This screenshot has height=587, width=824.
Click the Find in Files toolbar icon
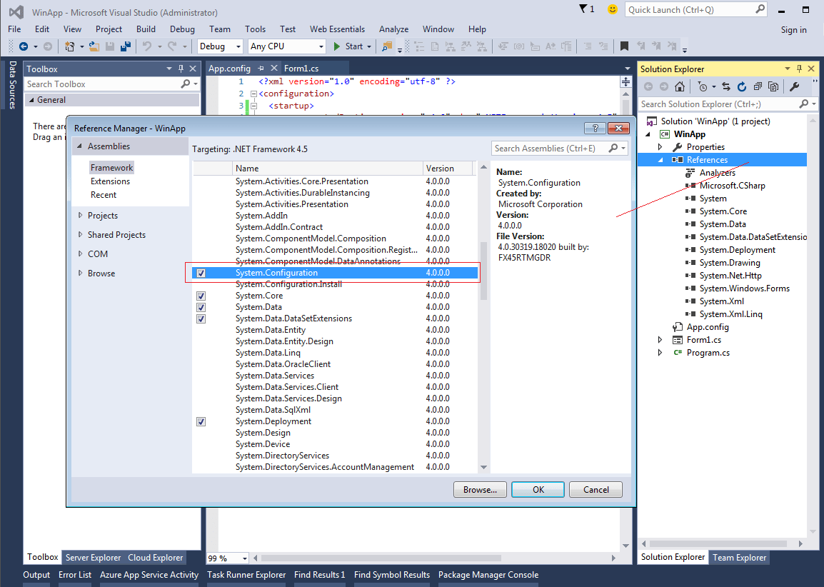coord(387,46)
